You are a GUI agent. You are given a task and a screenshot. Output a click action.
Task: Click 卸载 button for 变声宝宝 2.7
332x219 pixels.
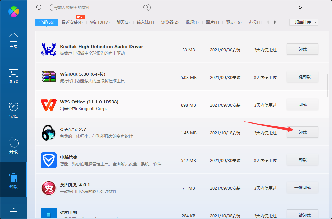[303, 132]
